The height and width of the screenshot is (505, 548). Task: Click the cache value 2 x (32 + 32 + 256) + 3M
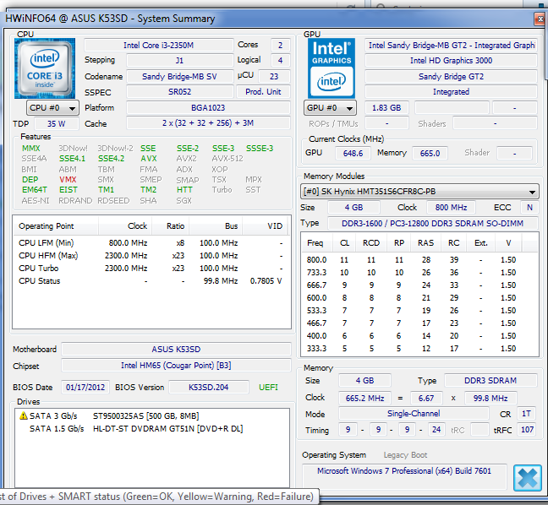(208, 123)
